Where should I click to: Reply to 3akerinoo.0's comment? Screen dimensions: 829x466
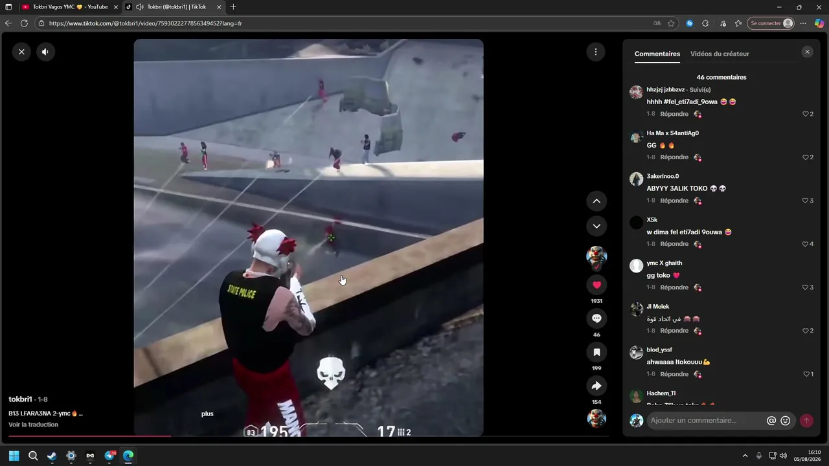(674, 201)
